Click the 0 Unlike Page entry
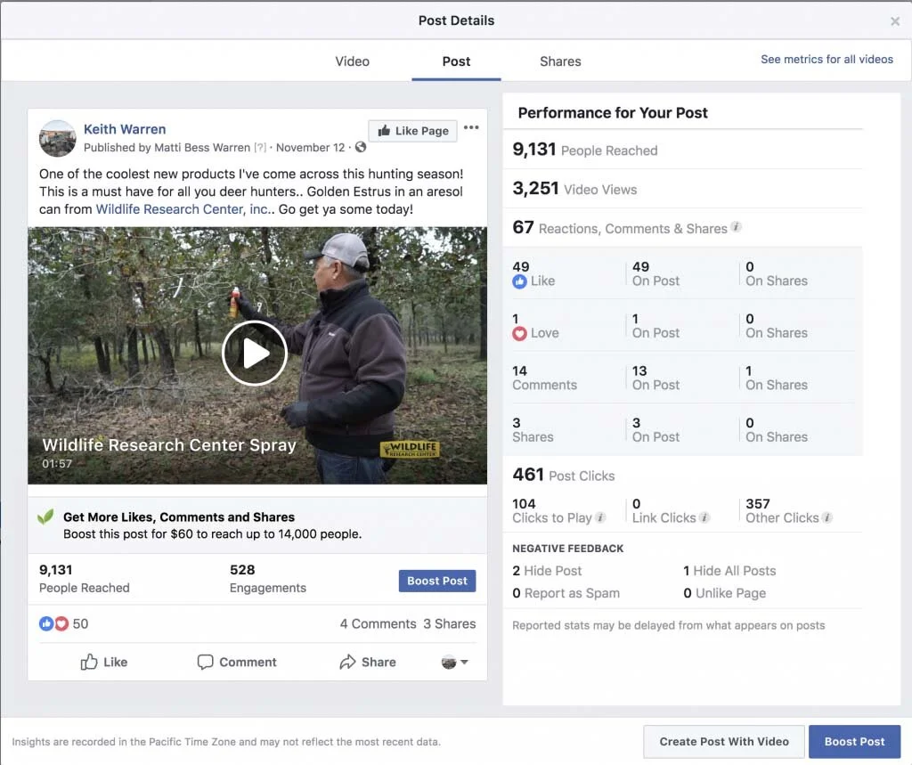The height and width of the screenshot is (765, 912). tap(725, 593)
